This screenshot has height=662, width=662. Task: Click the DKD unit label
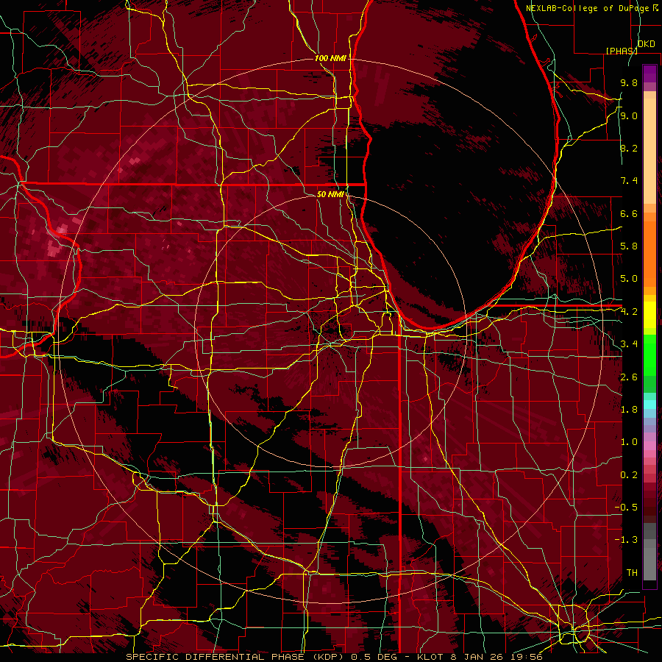click(647, 44)
